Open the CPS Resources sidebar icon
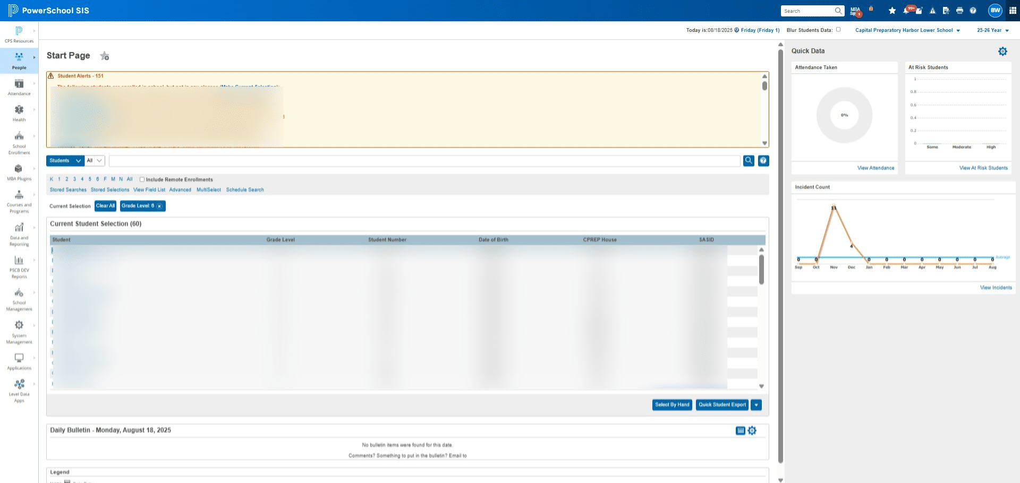Viewport: 1020px width, 483px height. click(19, 34)
